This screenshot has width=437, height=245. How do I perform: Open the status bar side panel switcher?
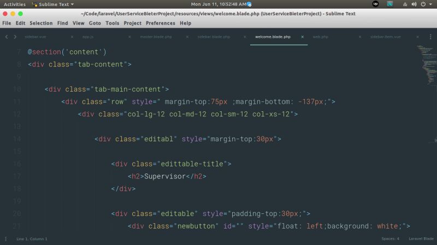[5, 239]
